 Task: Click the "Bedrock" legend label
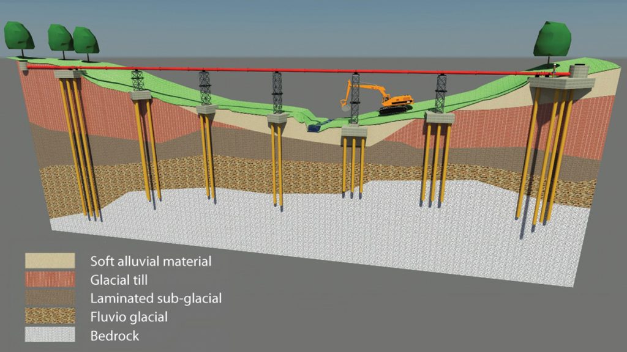(x=115, y=335)
